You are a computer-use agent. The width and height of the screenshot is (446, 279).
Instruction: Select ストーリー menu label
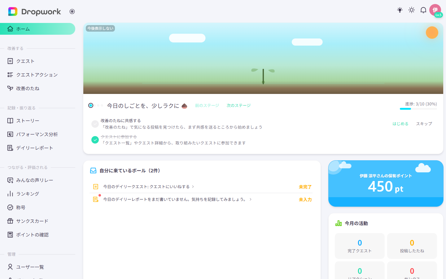(x=28, y=121)
